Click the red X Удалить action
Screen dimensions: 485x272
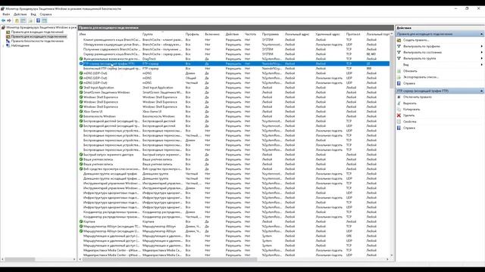[x=399, y=116]
